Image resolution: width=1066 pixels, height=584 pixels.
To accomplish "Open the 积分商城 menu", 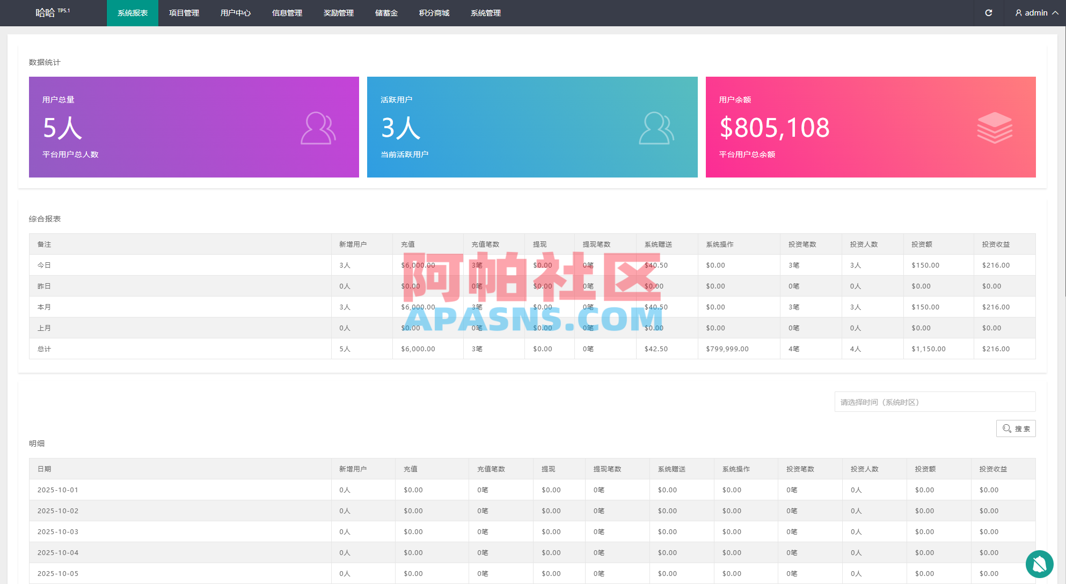I will click(434, 13).
